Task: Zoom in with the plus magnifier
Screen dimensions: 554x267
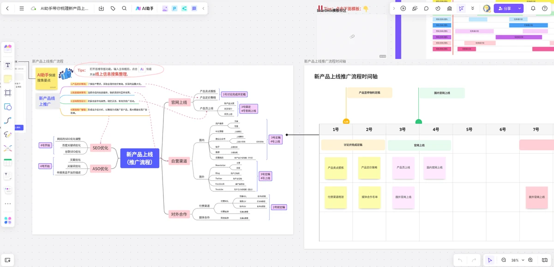Action: pyautogui.click(x=530, y=260)
